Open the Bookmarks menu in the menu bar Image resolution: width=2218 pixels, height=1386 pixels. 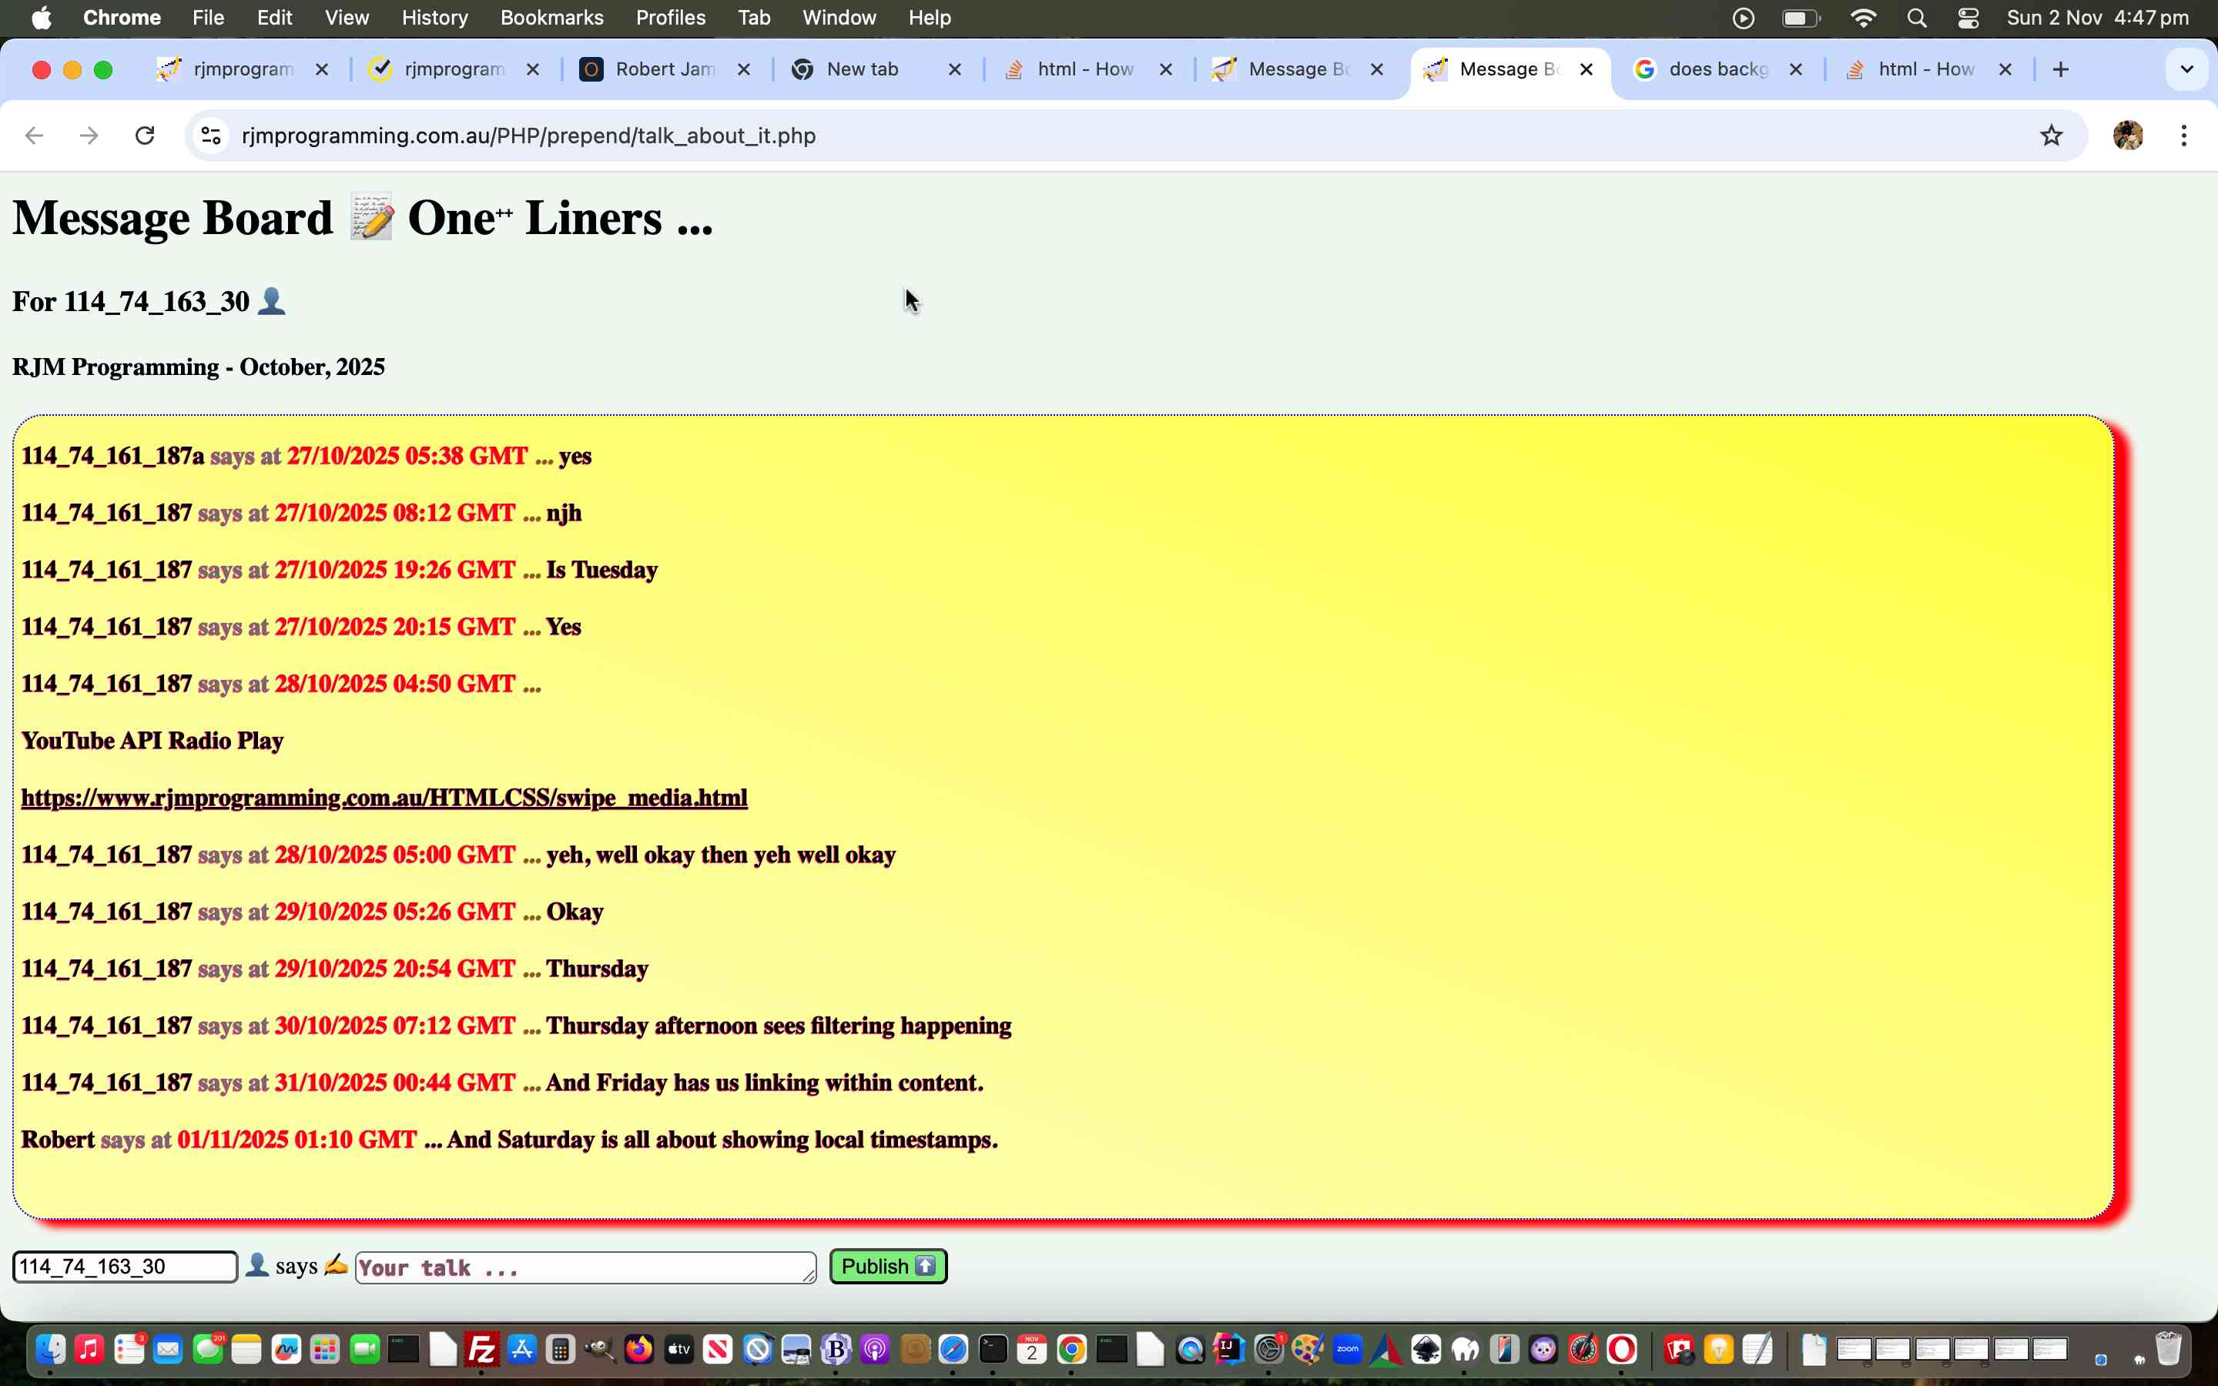(x=551, y=18)
